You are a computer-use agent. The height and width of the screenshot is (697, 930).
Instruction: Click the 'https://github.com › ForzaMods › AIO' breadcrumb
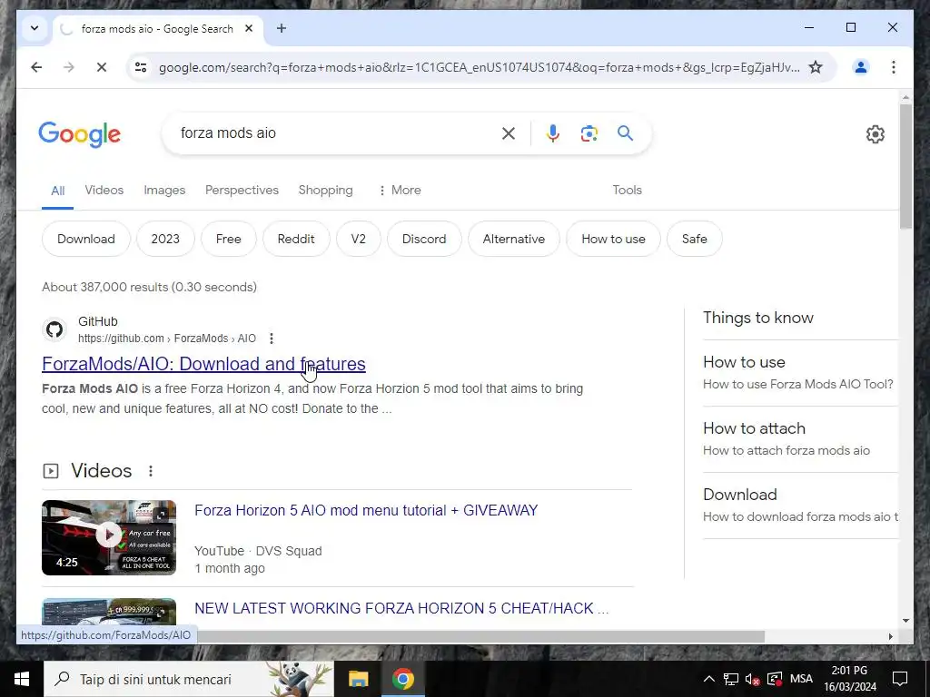coord(167,339)
